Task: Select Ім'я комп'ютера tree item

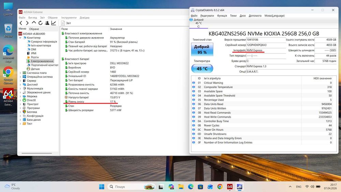Action: click(41, 45)
